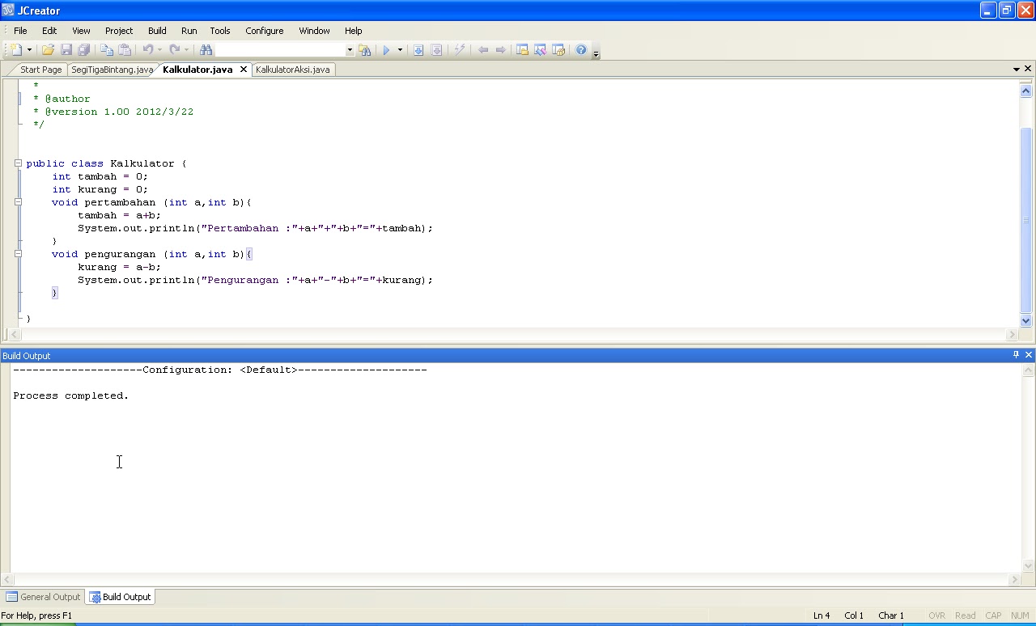Copy the selected code with the Copy icon
1036x626 pixels.
click(106, 50)
